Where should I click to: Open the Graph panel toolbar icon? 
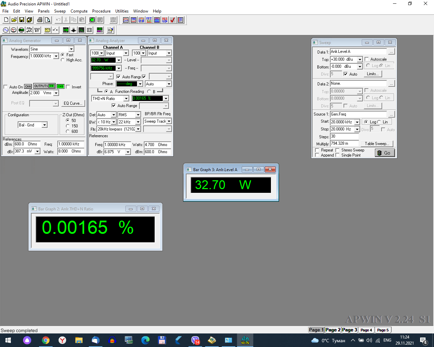(81, 30)
